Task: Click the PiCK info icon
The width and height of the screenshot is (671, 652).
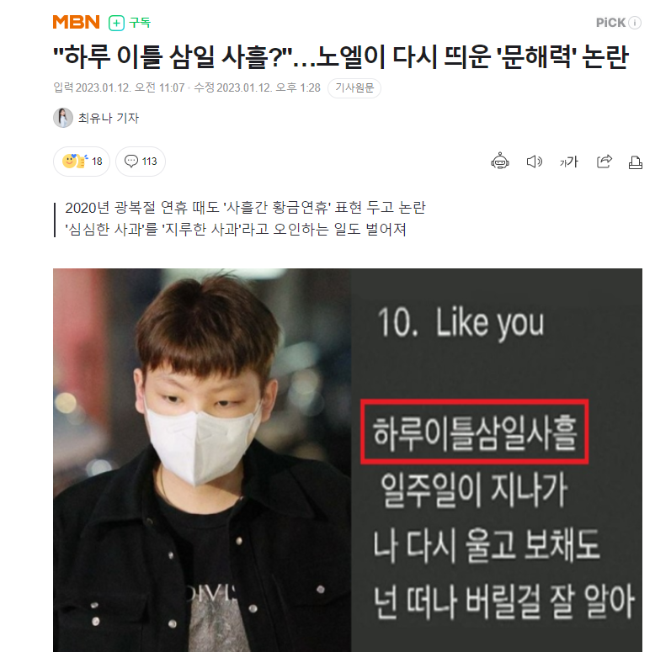Action: (x=636, y=23)
